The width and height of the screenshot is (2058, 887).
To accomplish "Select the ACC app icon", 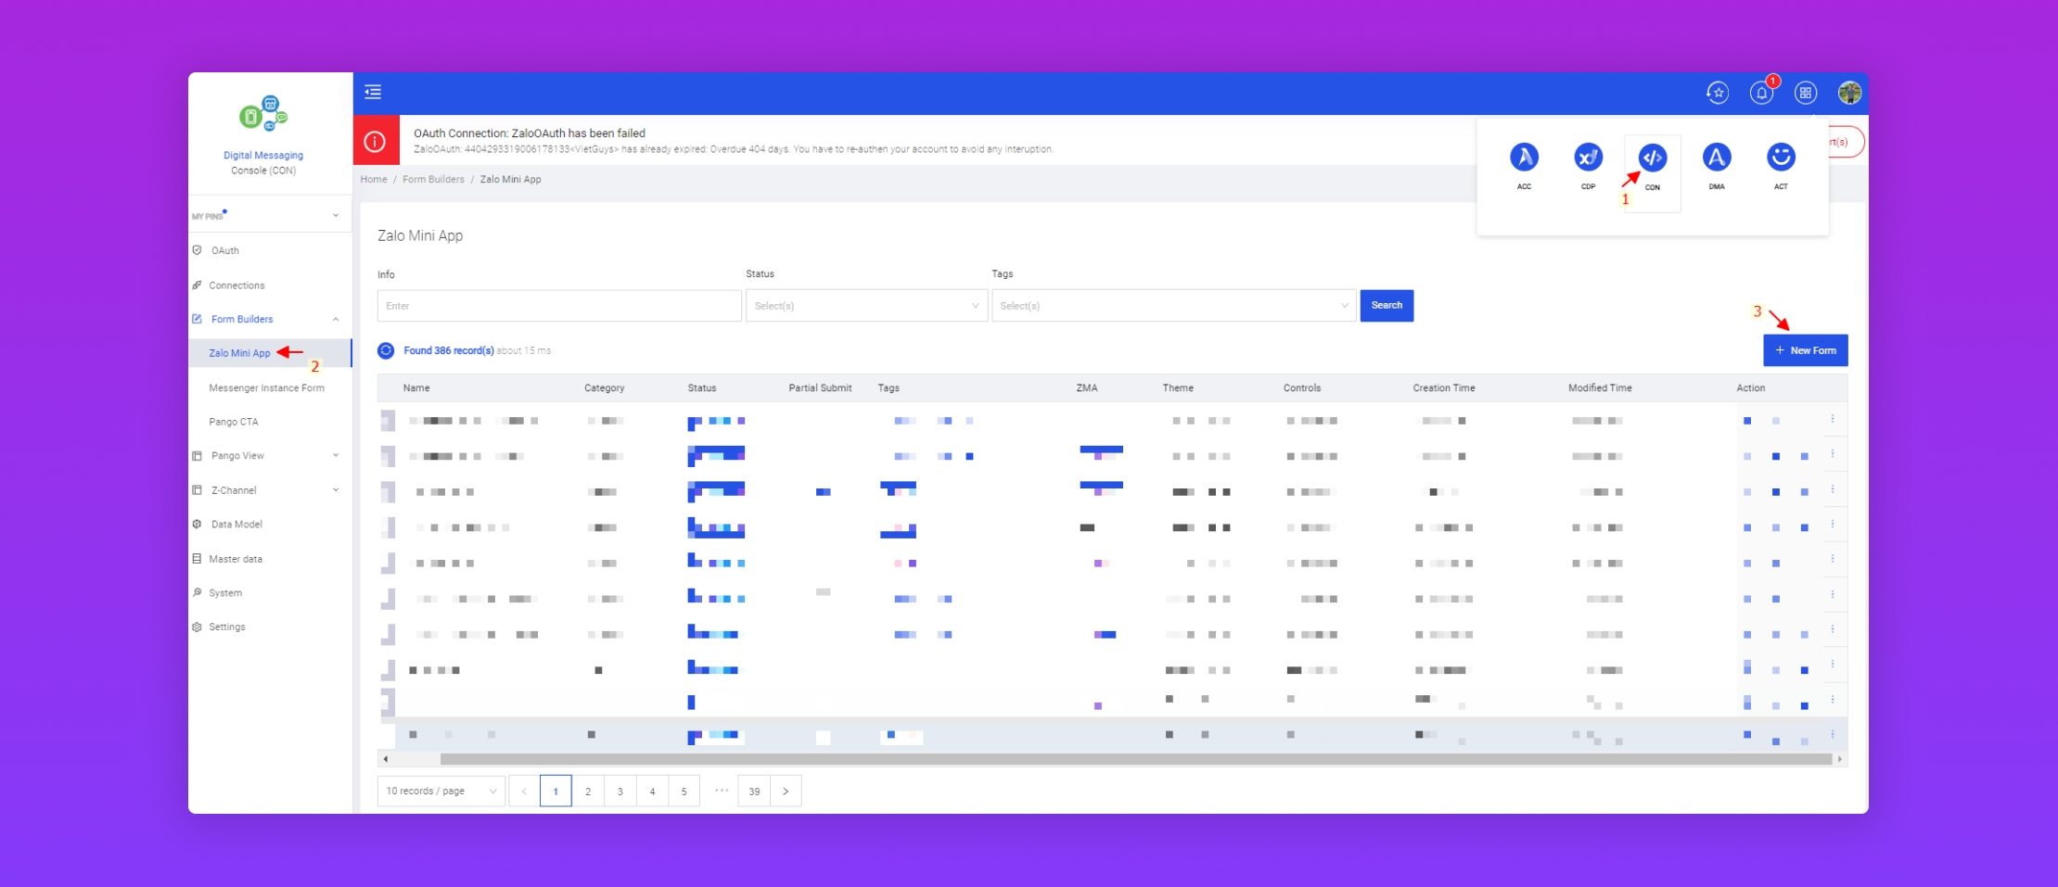I will 1524,158.
